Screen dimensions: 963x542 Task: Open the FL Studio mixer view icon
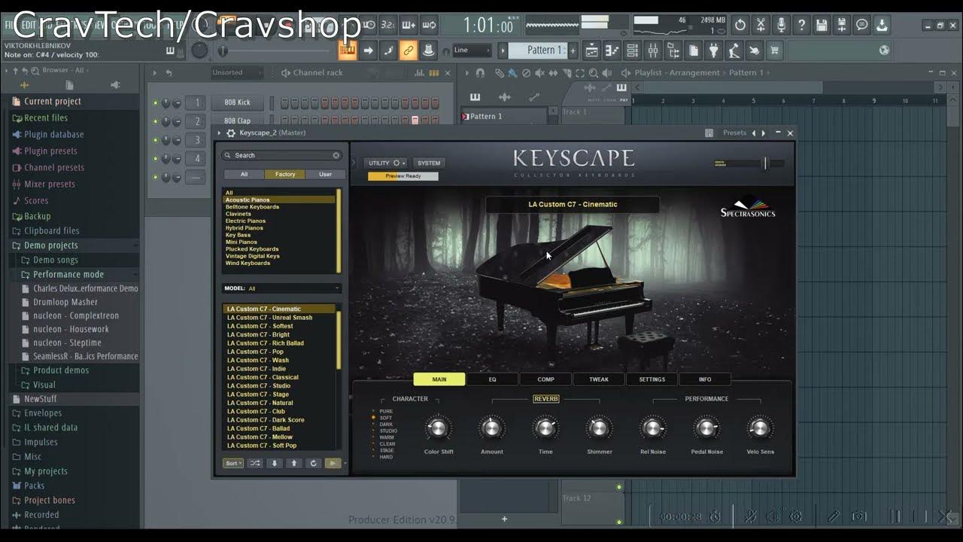(653, 50)
